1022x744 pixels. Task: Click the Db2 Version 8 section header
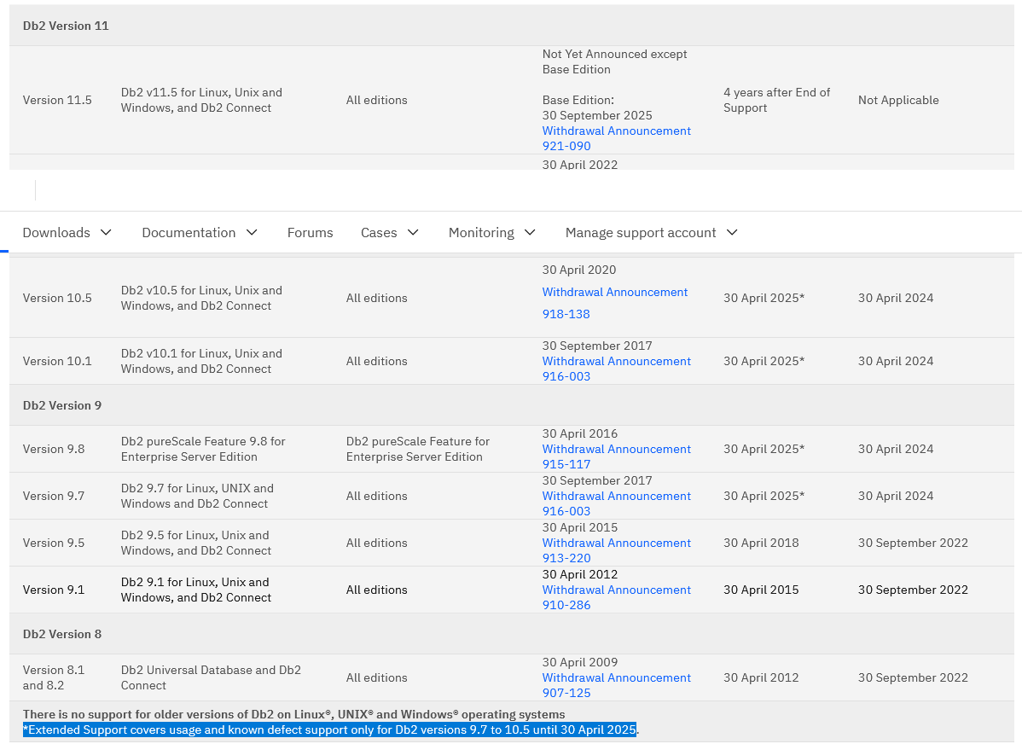coord(62,634)
